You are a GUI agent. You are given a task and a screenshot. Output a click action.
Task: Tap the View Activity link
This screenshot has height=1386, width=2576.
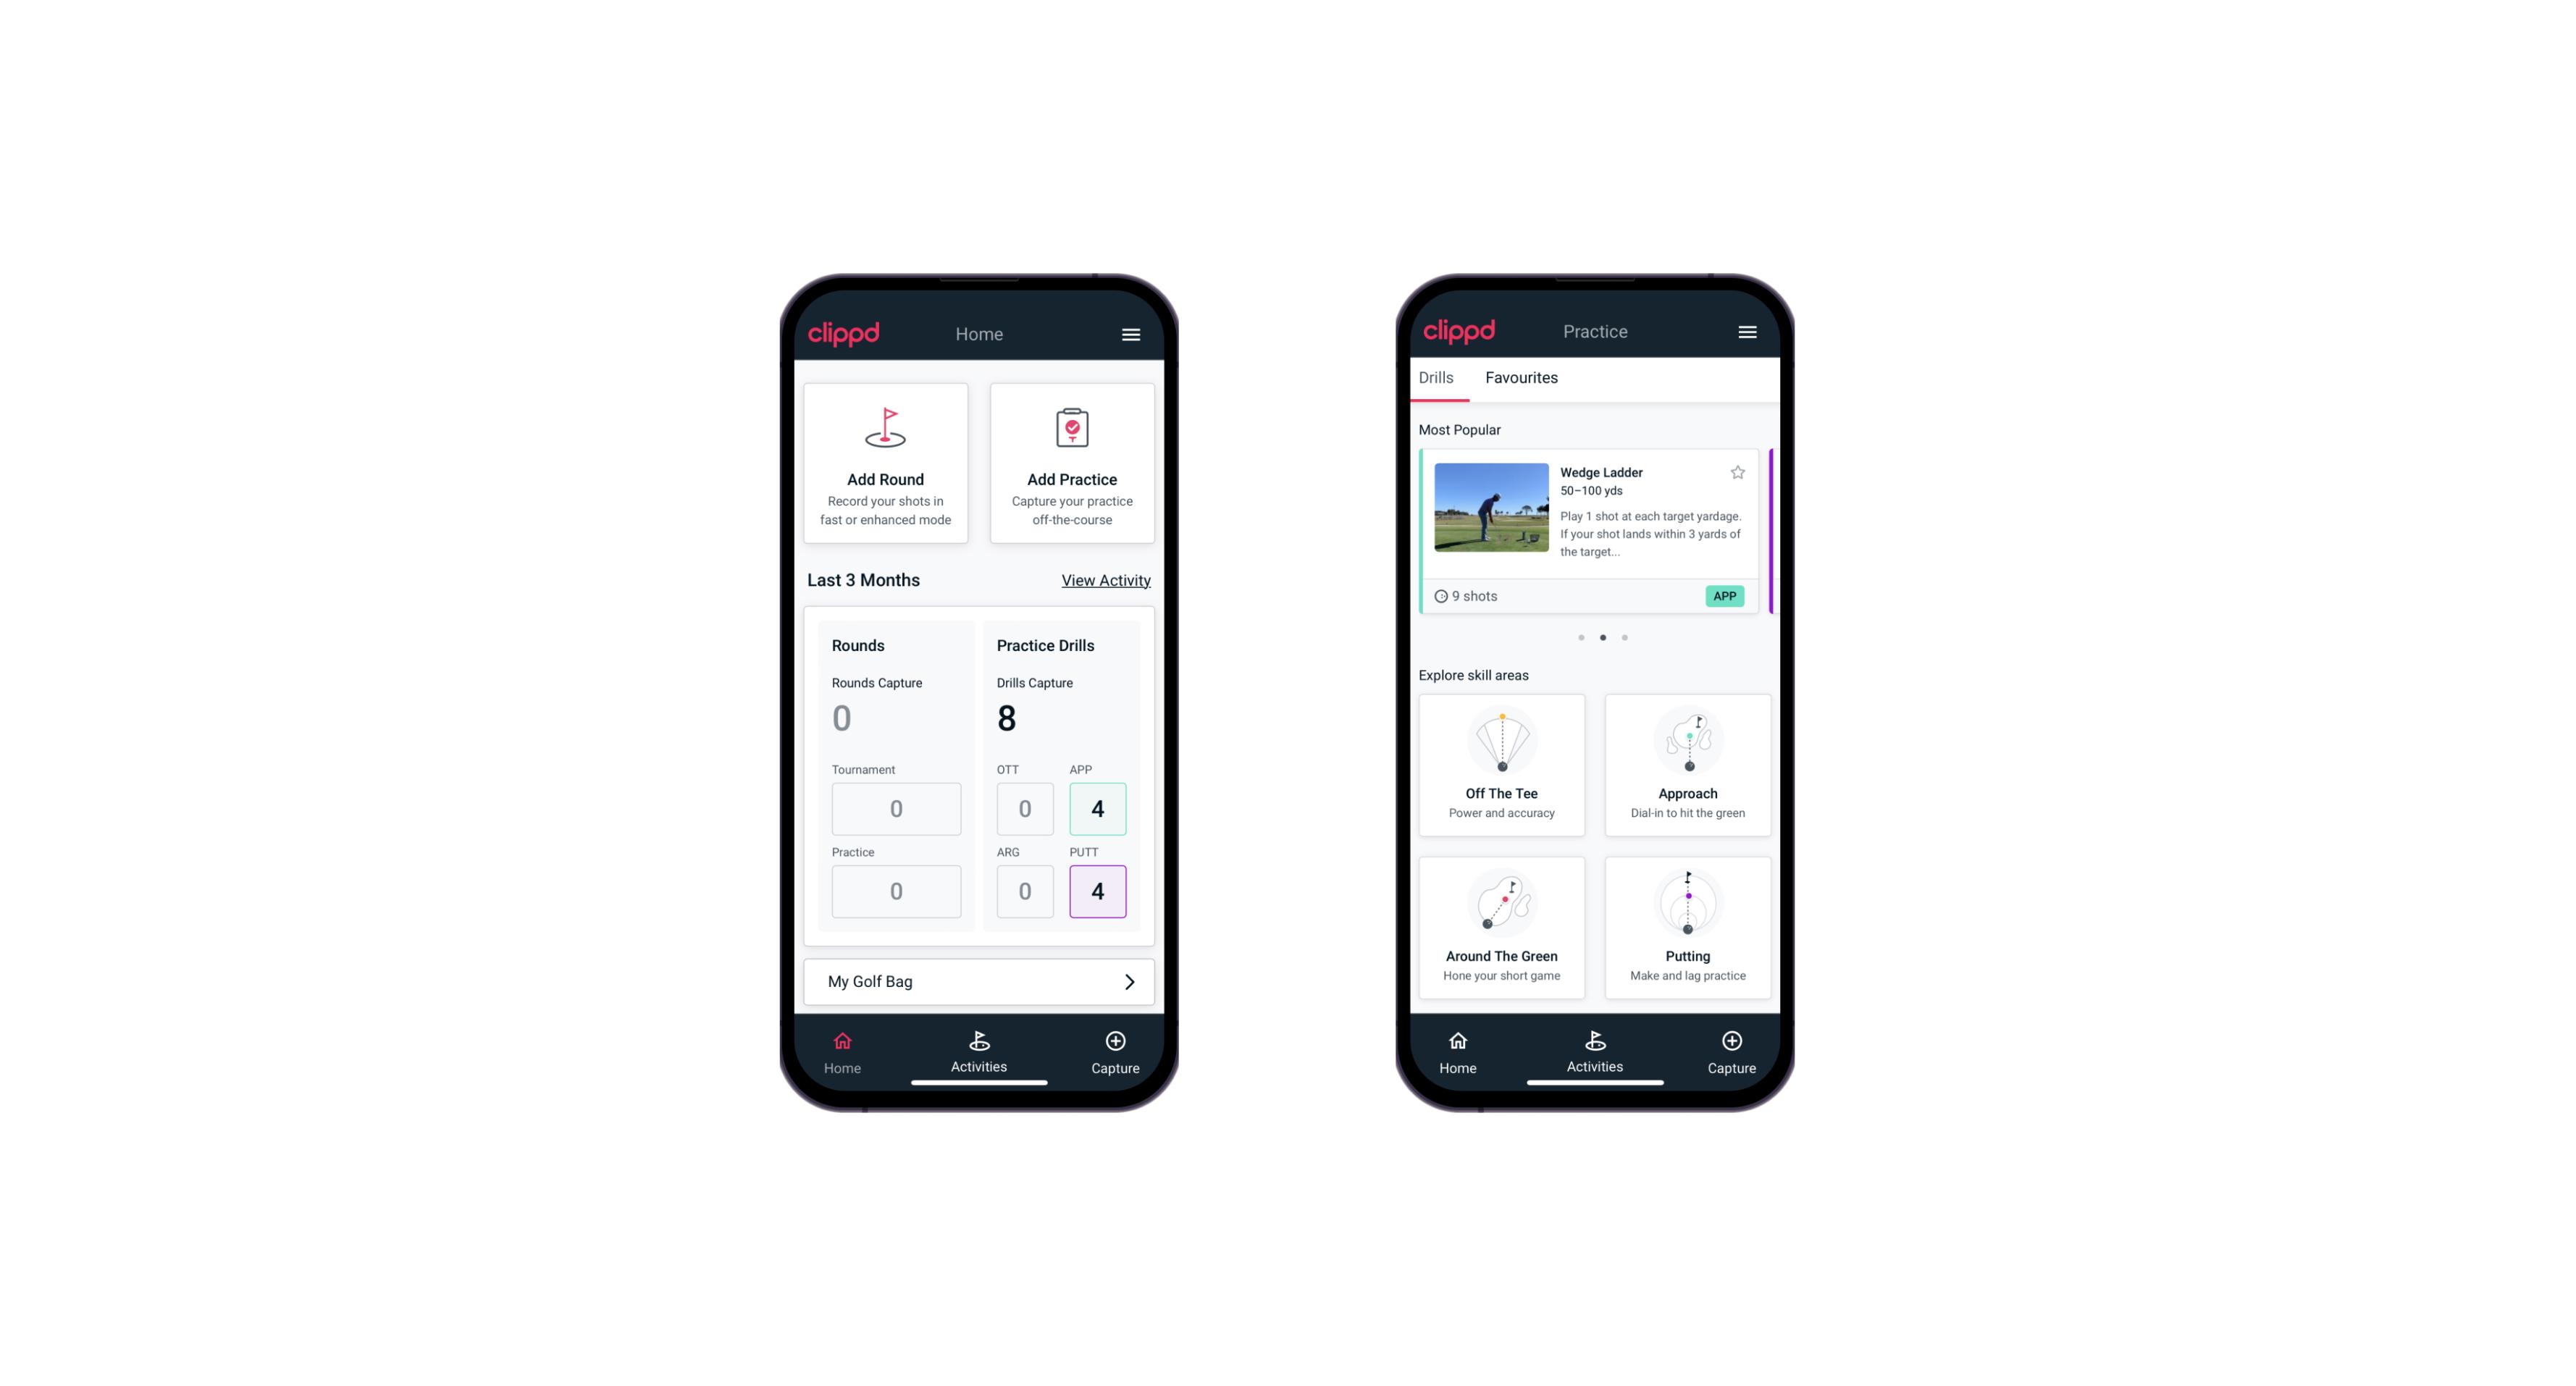1104,580
